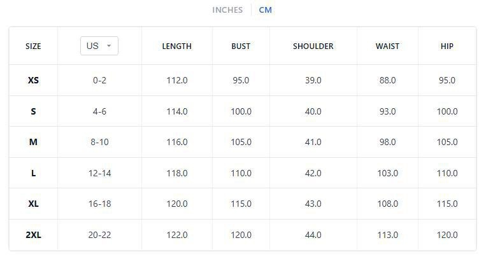Click the dropdown arrow beside US
Image resolution: width=486 pixels, height=259 pixels.
pyautogui.click(x=109, y=46)
